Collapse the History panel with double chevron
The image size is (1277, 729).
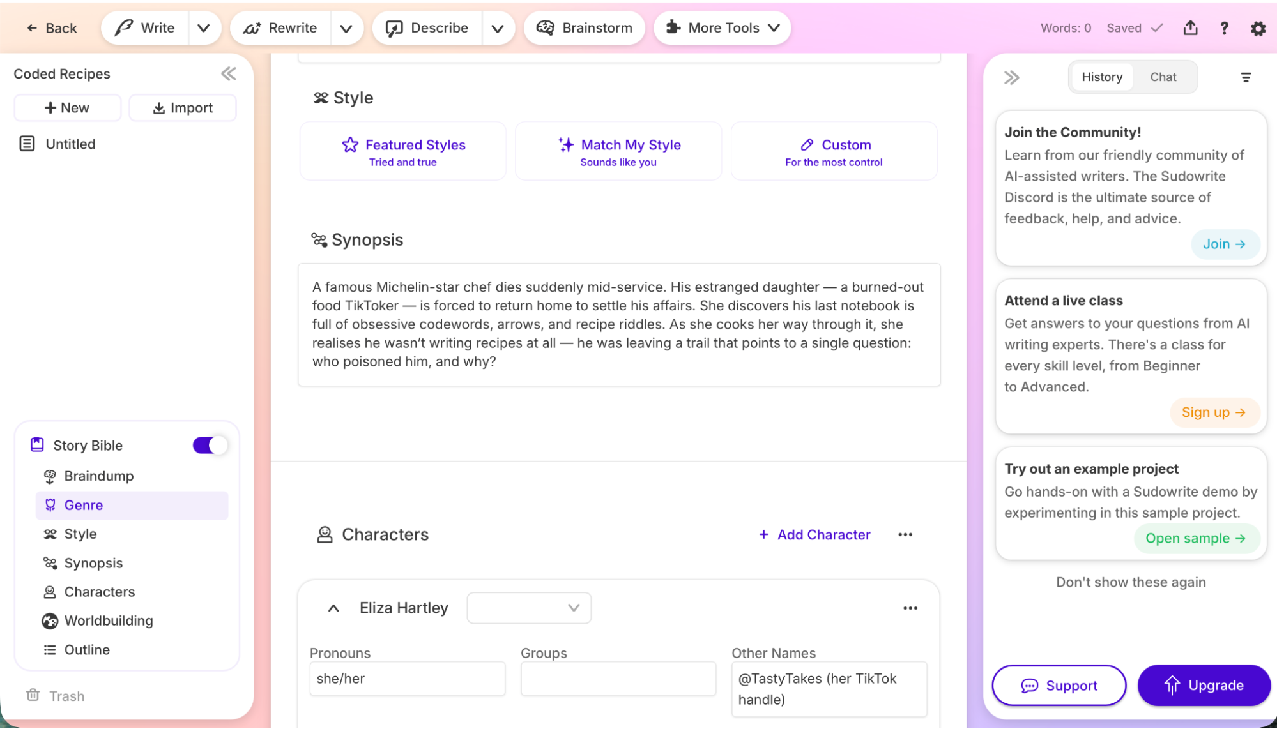(x=1011, y=77)
